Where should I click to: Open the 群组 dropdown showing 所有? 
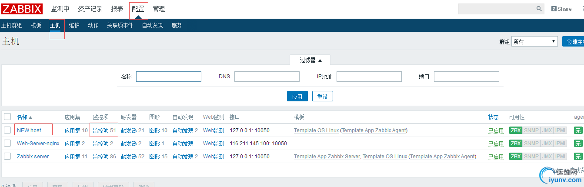tap(534, 42)
